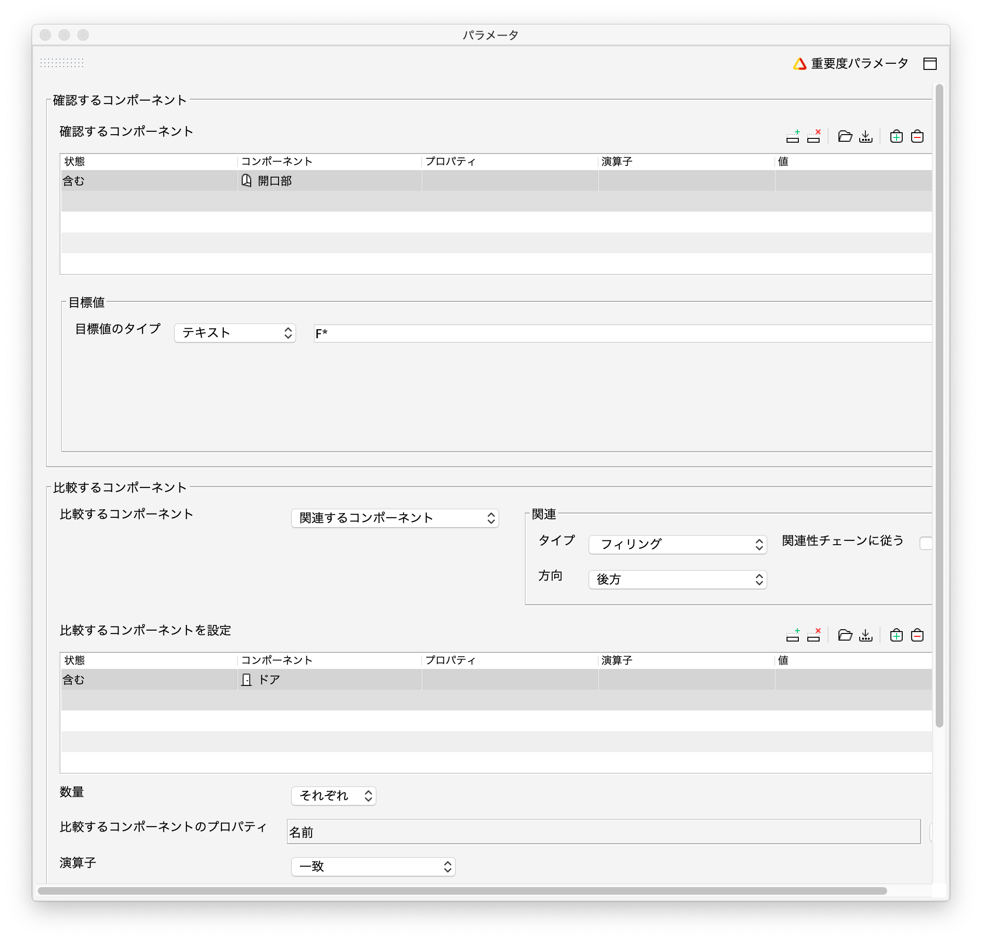Open 演算子 dropdown showing 一致

(x=373, y=867)
